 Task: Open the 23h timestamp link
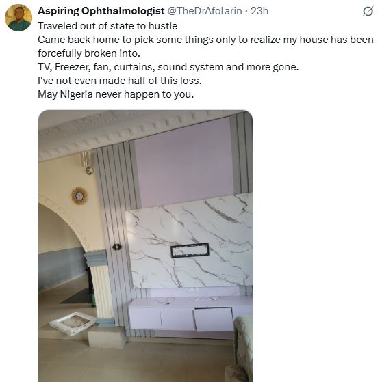[x=259, y=11]
